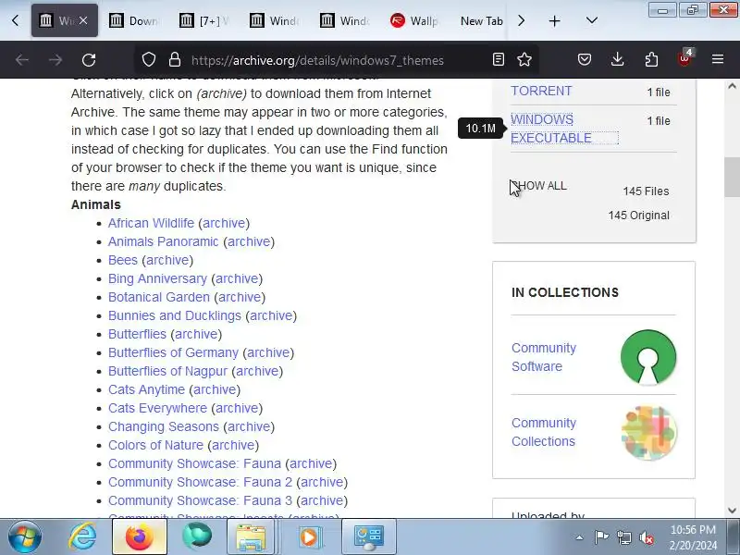
Task: Open Windows Media Player taskbar icon
Action: click(x=309, y=537)
